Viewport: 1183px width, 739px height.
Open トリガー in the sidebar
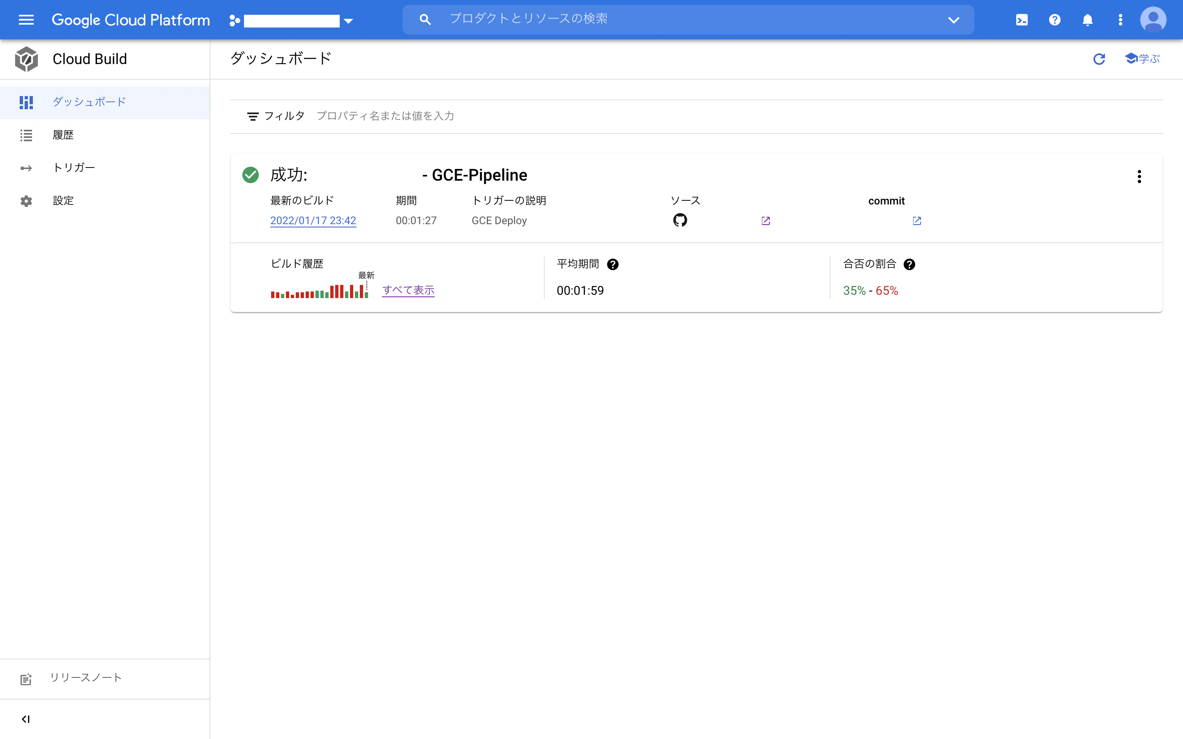tap(105, 168)
